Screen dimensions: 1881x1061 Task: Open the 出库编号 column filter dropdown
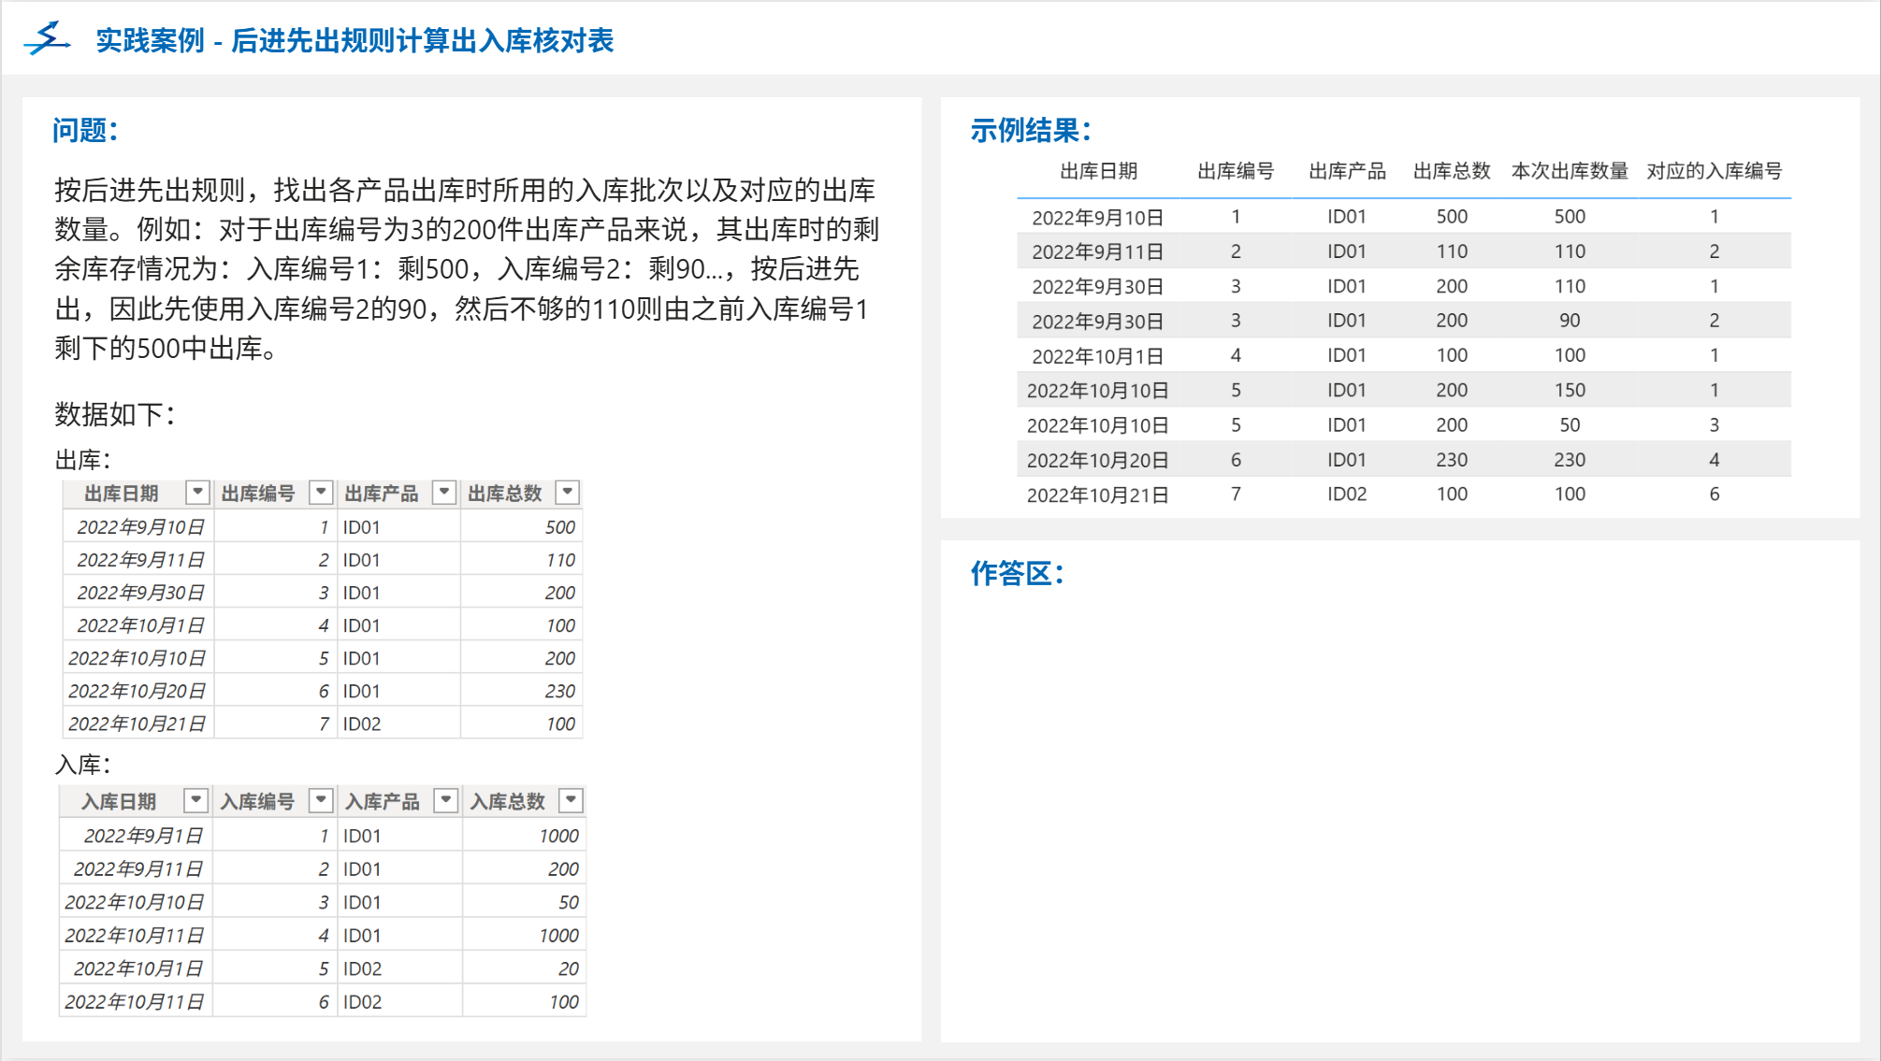pos(321,492)
